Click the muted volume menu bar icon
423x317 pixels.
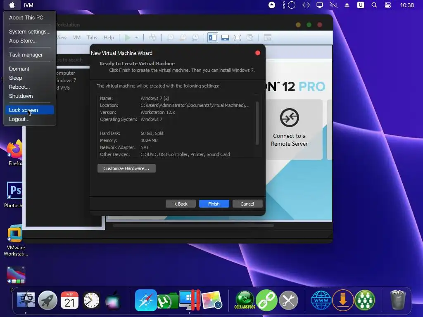pos(333,5)
